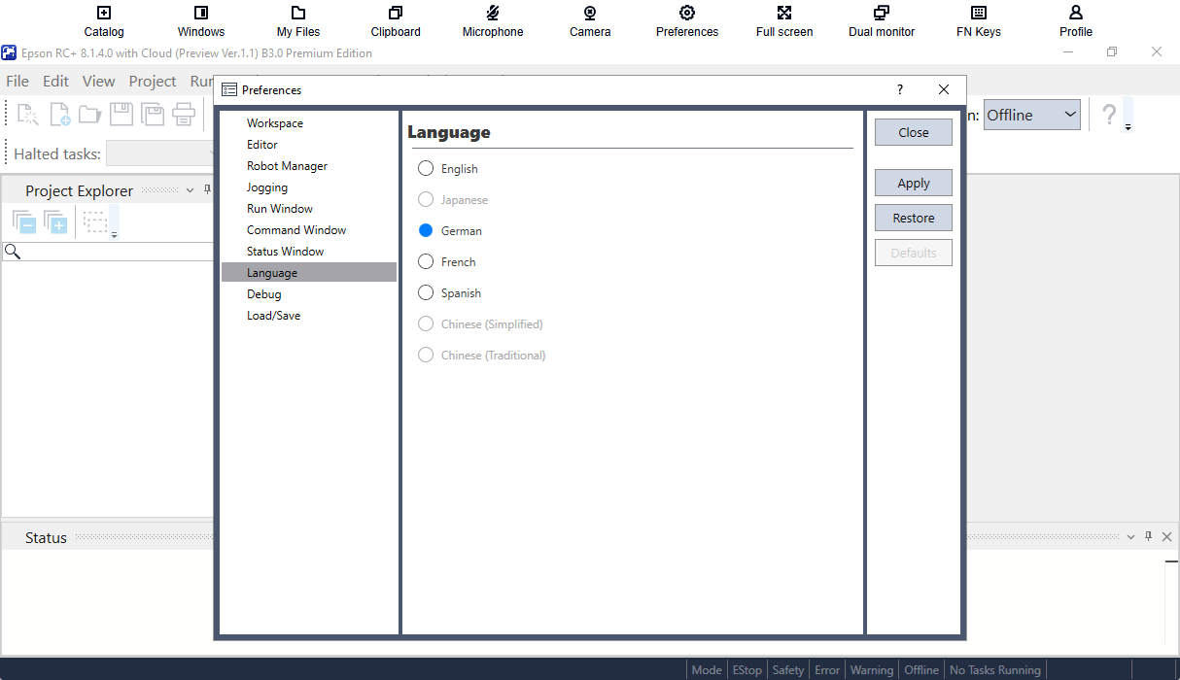Open the View menu
1180x680 pixels.
click(98, 82)
